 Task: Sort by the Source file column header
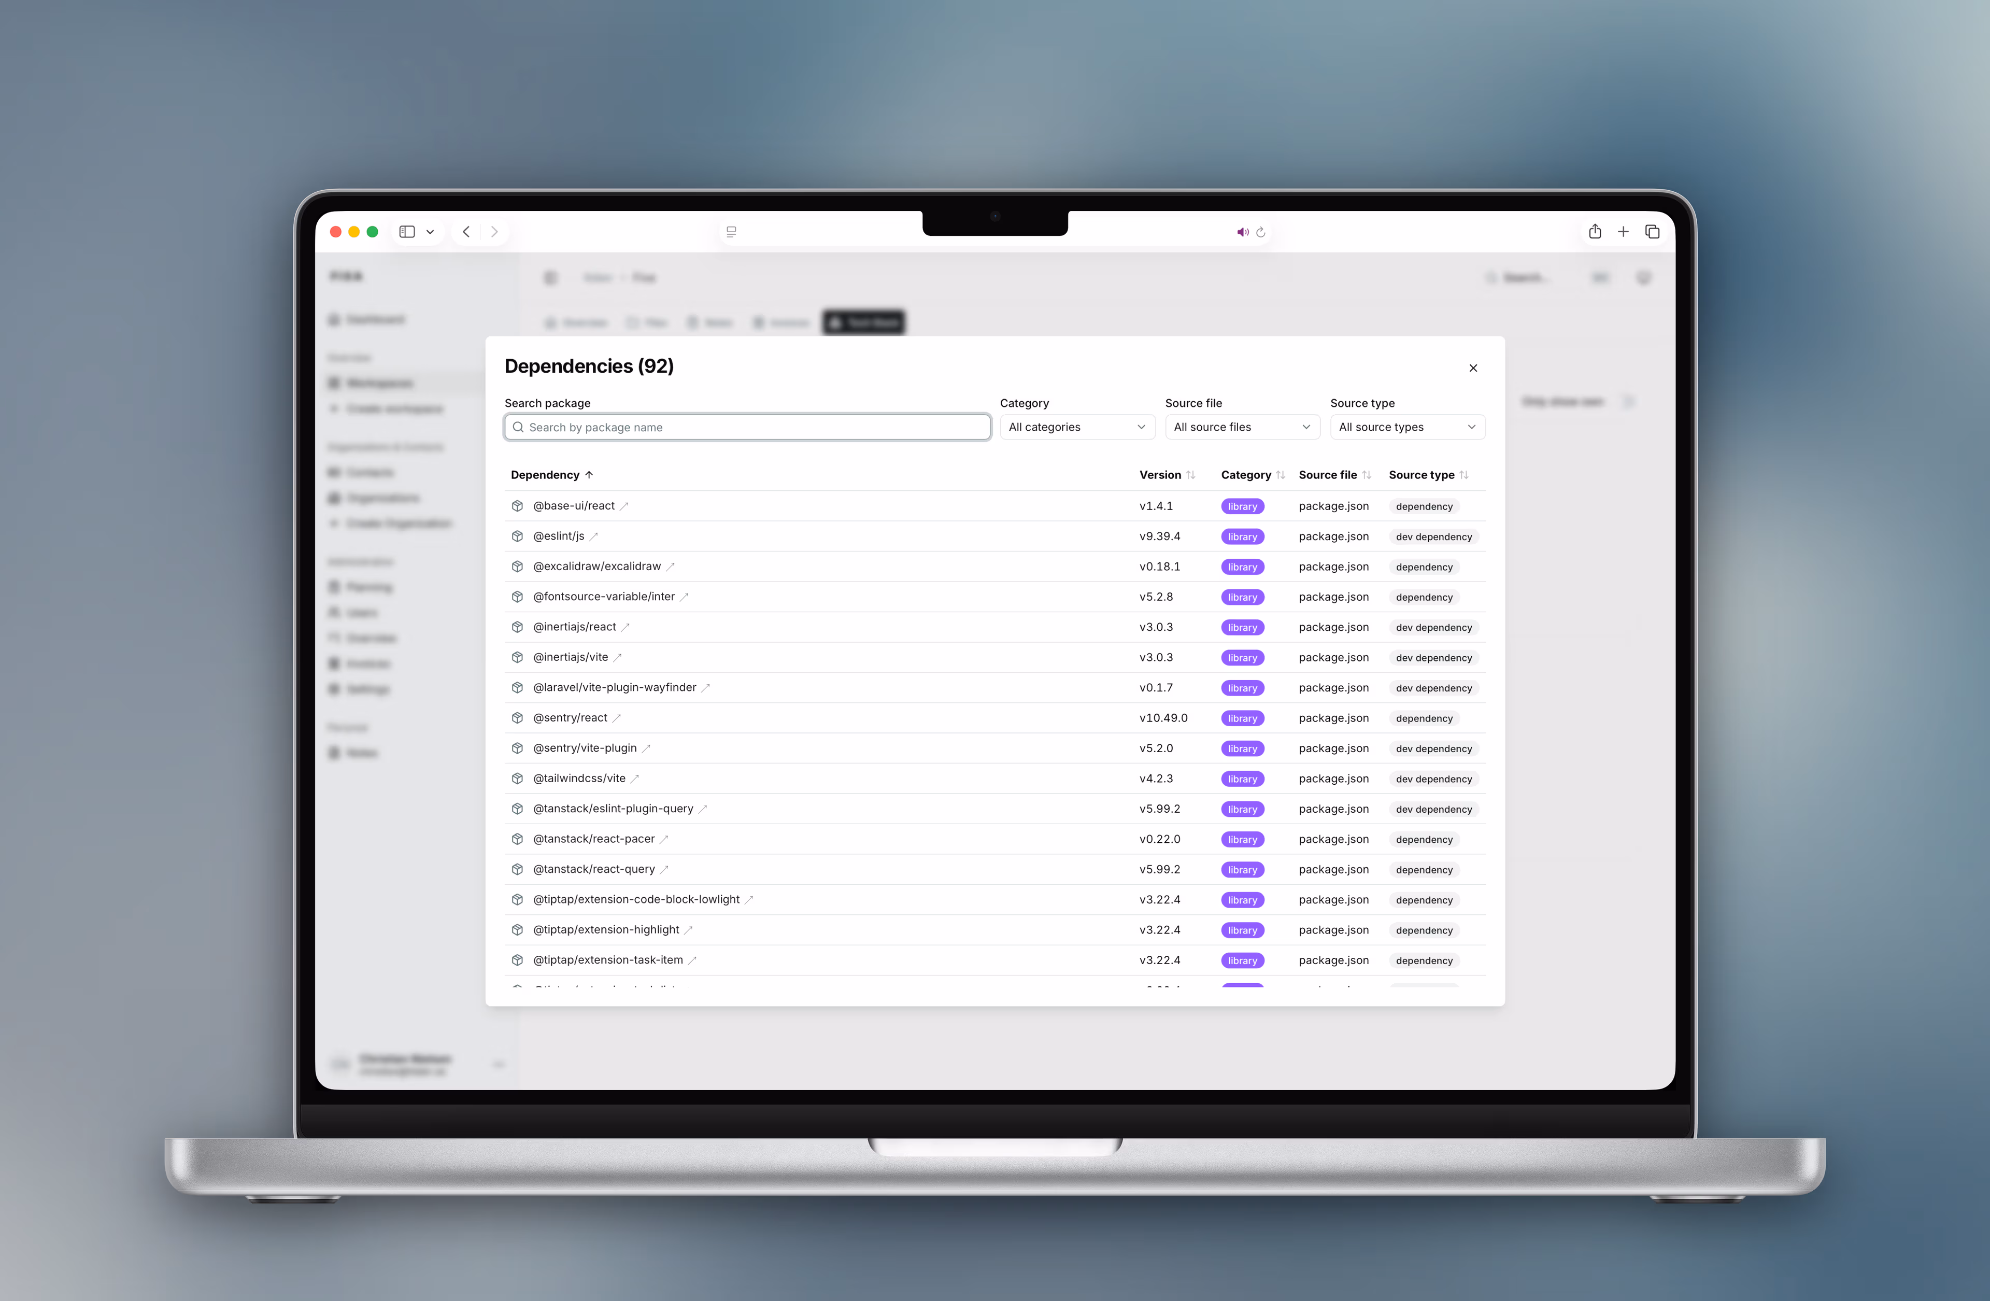click(x=1334, y=475)
